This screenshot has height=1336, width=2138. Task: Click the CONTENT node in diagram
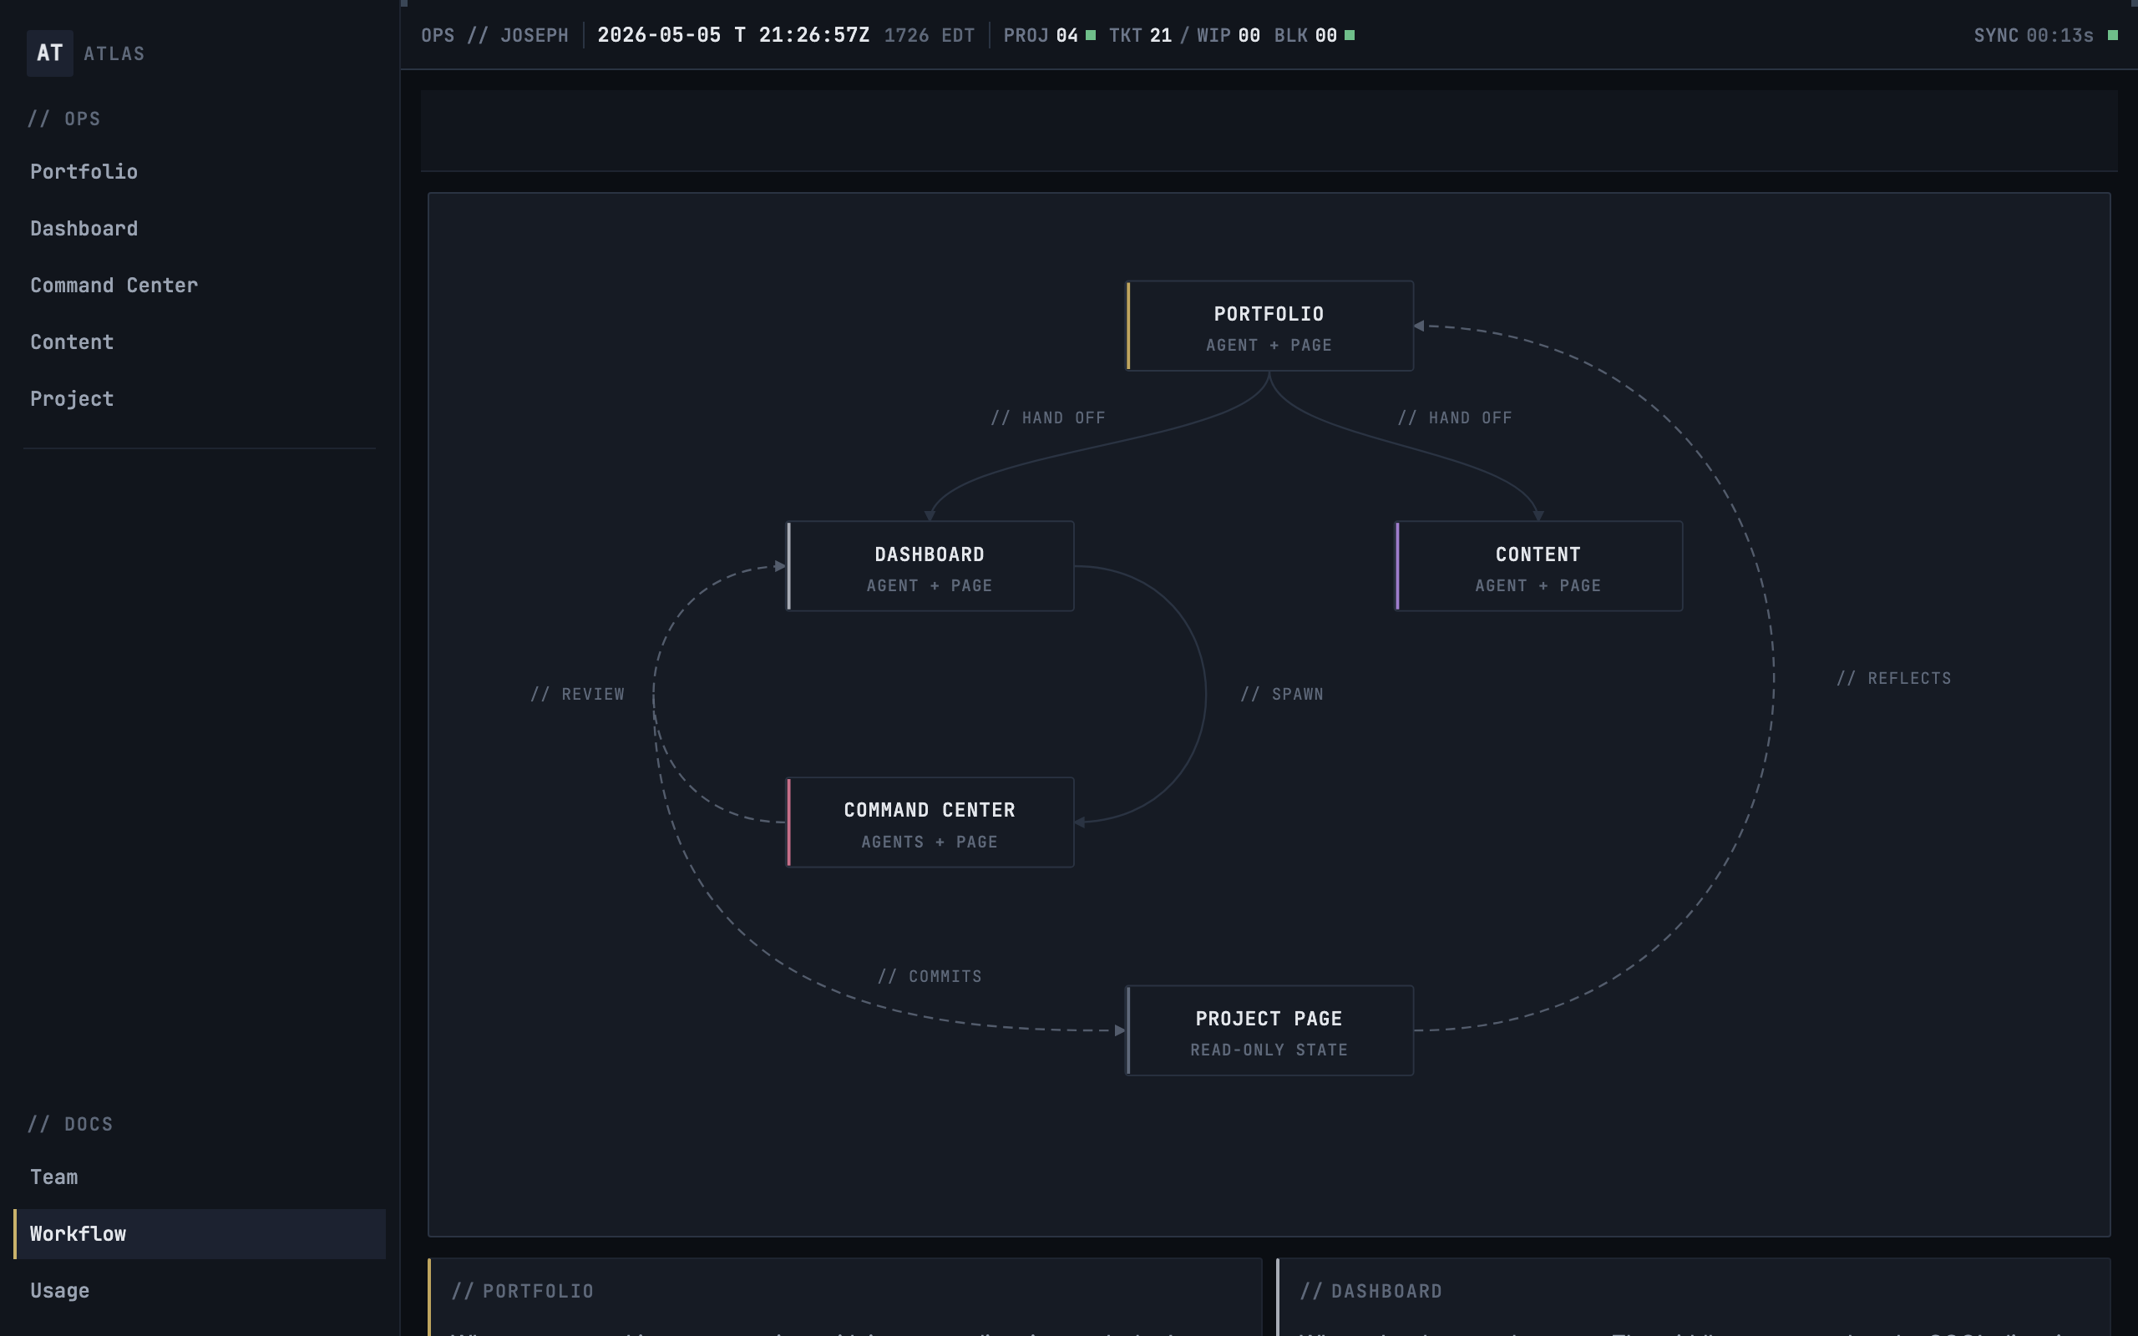click(1538, 566)
